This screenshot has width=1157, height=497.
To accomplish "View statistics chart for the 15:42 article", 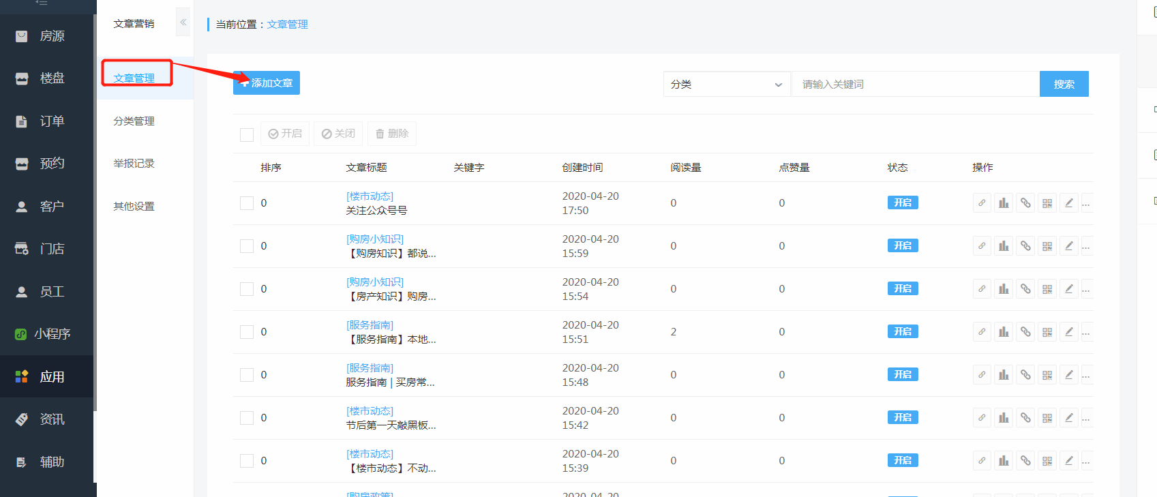I will [1004, 418].
